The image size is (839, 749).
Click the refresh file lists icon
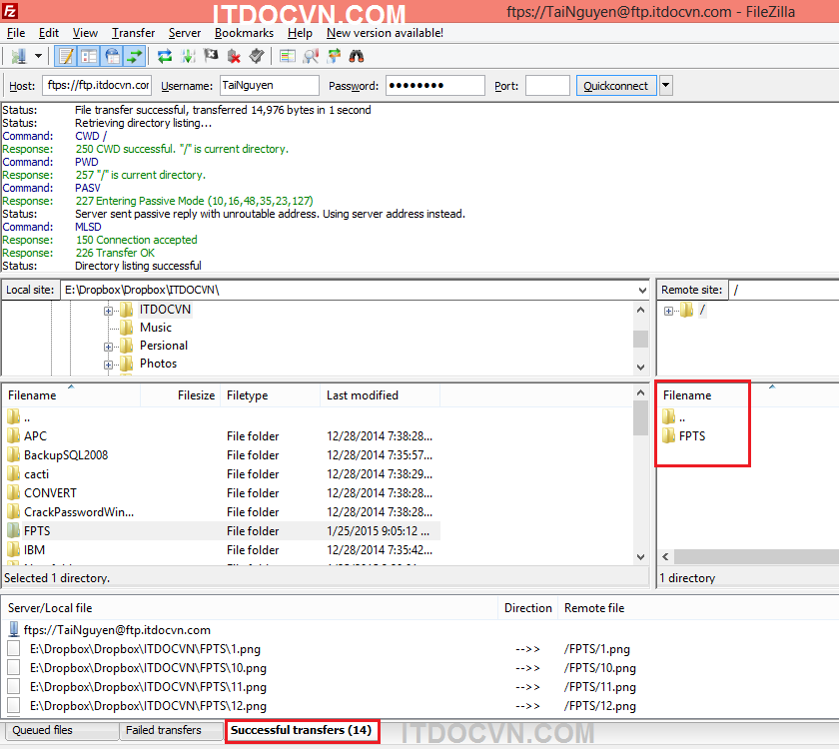click(x=165, y=56)
